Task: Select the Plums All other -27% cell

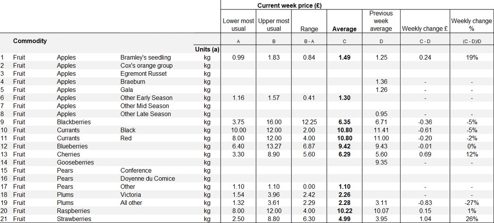Action: 472,202
